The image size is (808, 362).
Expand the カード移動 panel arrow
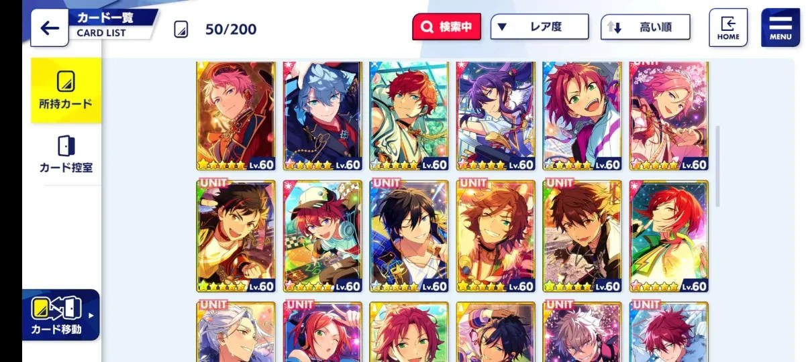[x=91, y=315]
